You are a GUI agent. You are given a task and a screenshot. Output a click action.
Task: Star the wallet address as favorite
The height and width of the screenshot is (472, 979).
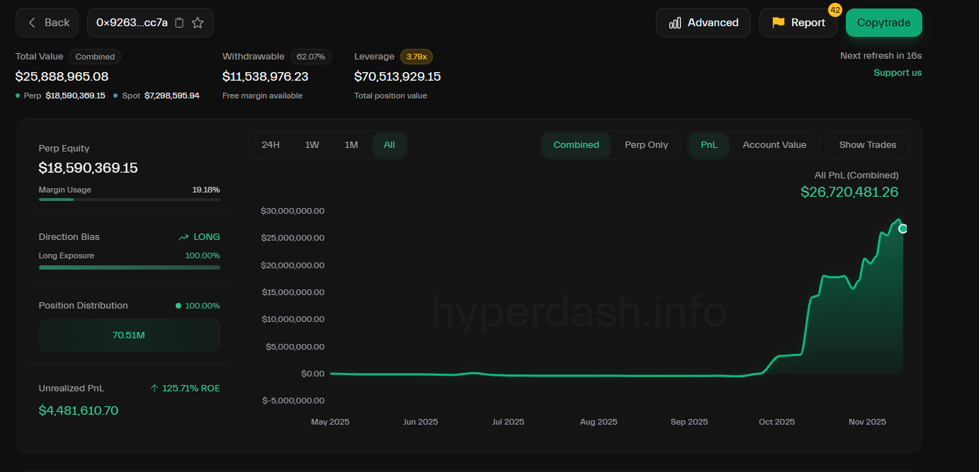[198, 23]
